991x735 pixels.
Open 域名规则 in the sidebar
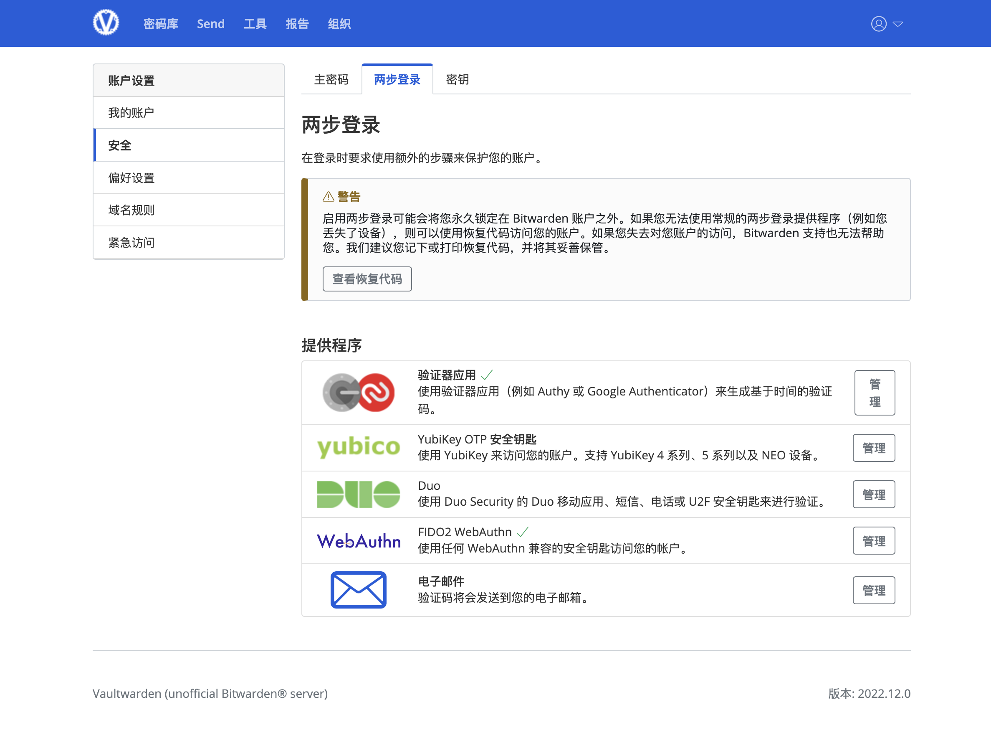[189, 210]
